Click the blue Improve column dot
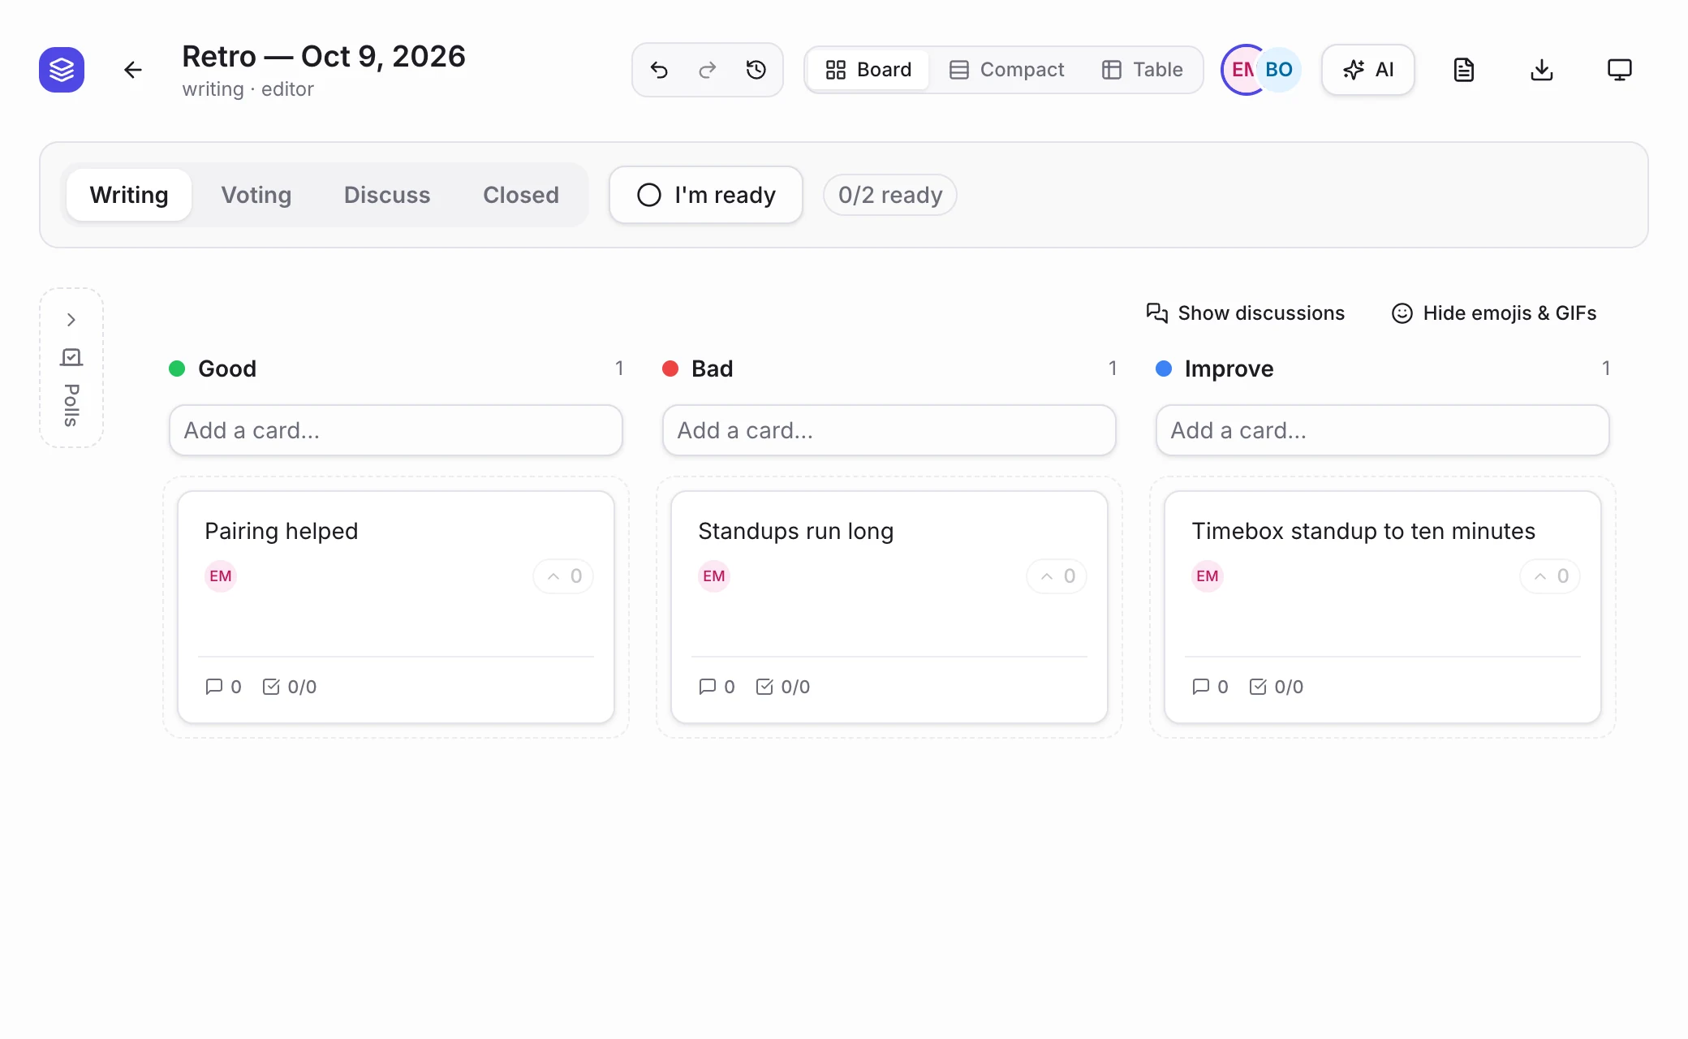1688x1039 pixels. pos(1164,369)
